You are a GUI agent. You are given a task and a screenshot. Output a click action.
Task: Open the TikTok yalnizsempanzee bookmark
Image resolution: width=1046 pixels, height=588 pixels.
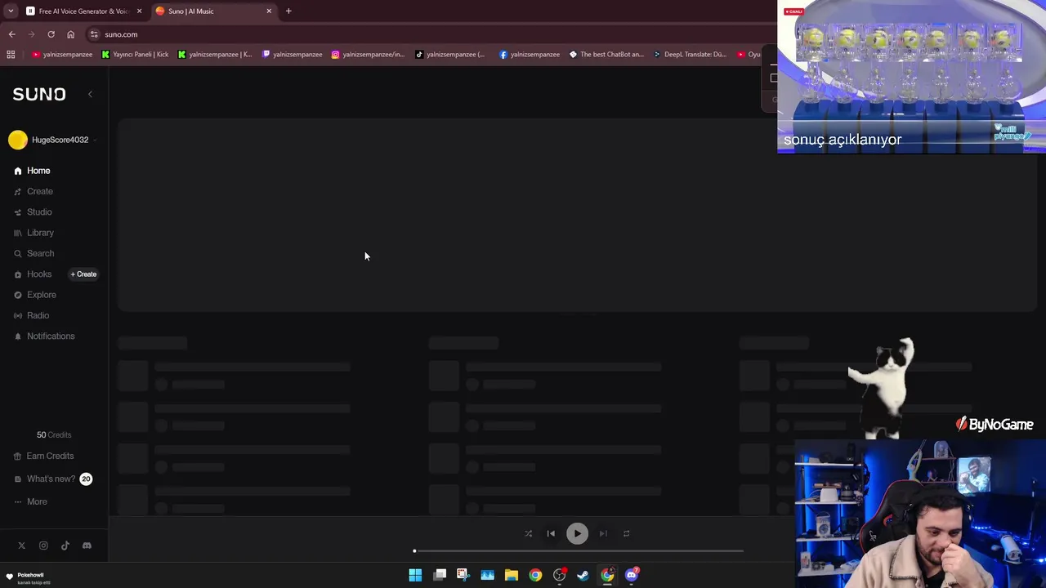pos(450,55)
